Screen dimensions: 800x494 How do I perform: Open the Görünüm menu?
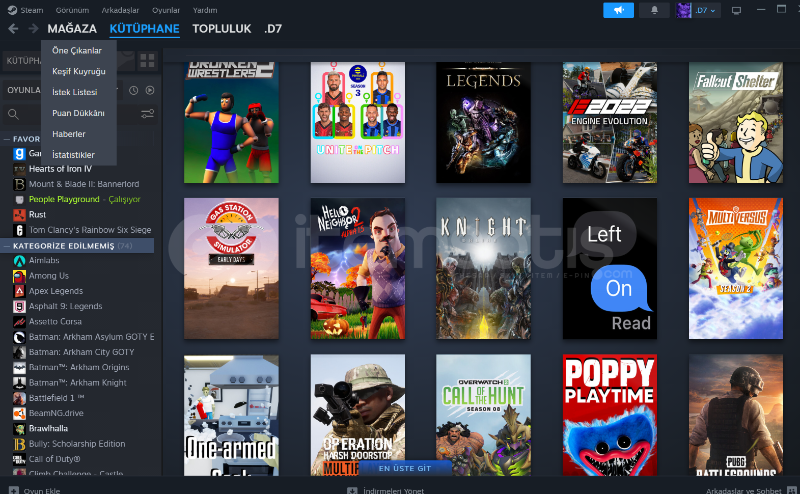click(72, 10)
